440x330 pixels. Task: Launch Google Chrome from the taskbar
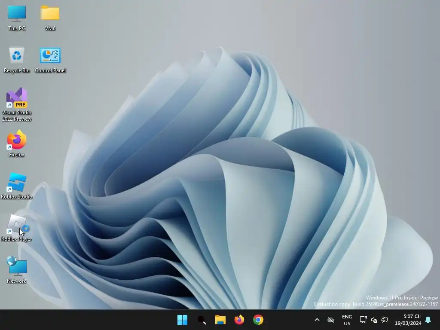(x=258, y=320)
